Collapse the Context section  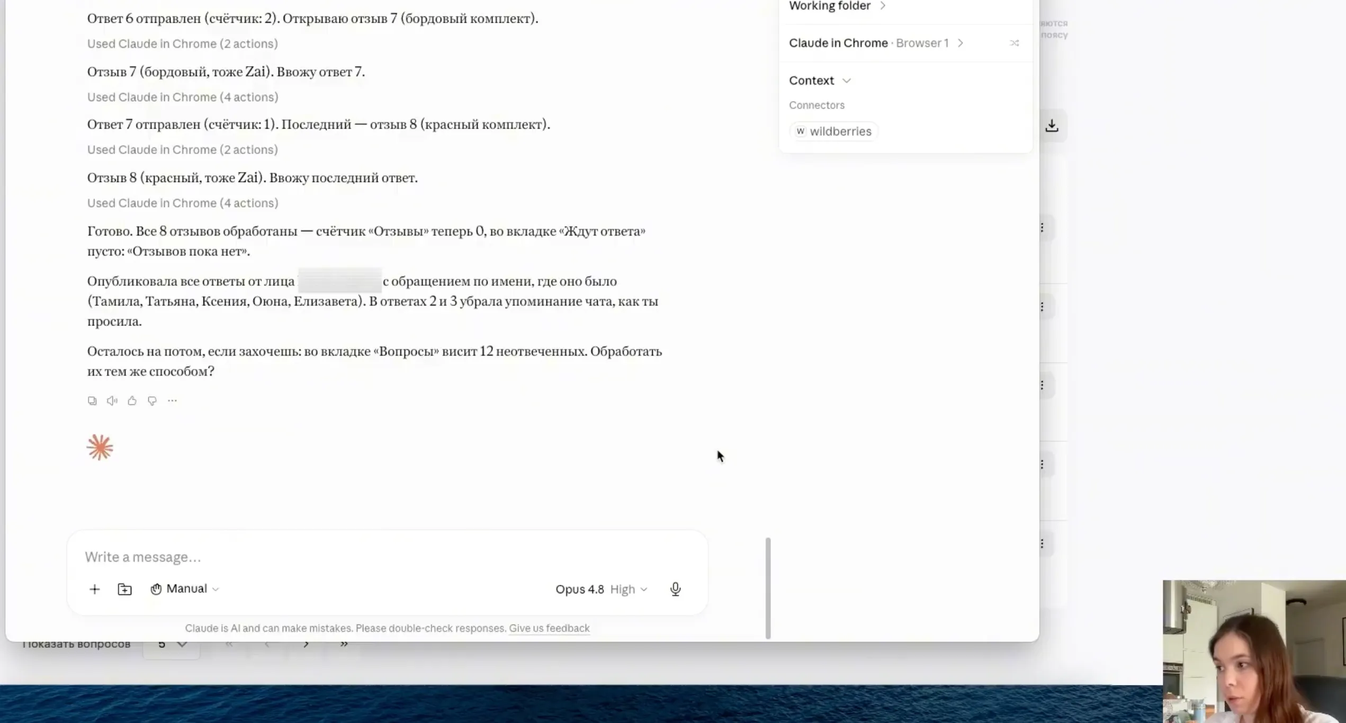[x=820, y=80]
